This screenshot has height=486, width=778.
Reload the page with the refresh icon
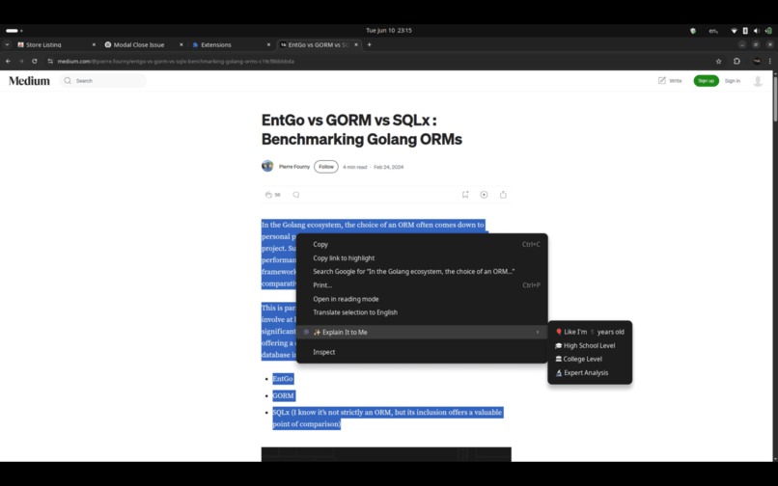pos(34,61)
